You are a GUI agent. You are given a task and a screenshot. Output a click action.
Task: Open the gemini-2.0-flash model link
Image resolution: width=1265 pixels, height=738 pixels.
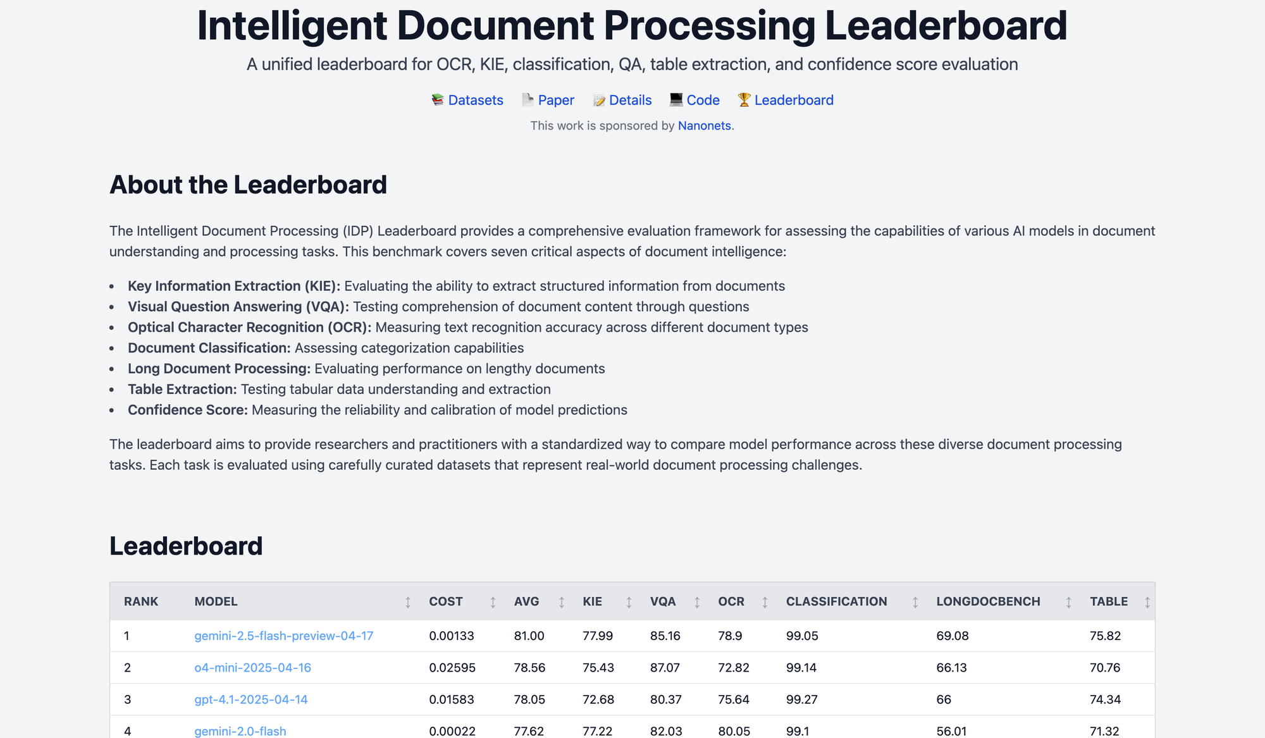[x=239, y=731]
